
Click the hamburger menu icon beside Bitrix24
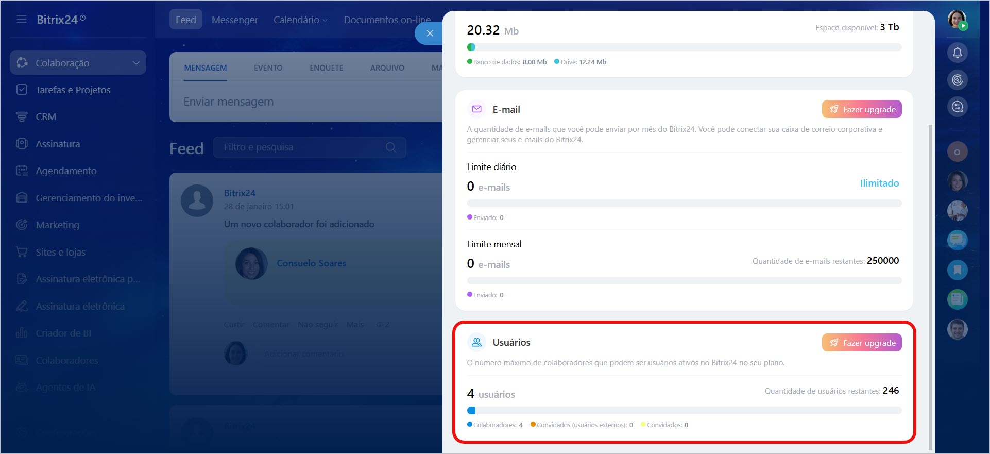[22, 20]
